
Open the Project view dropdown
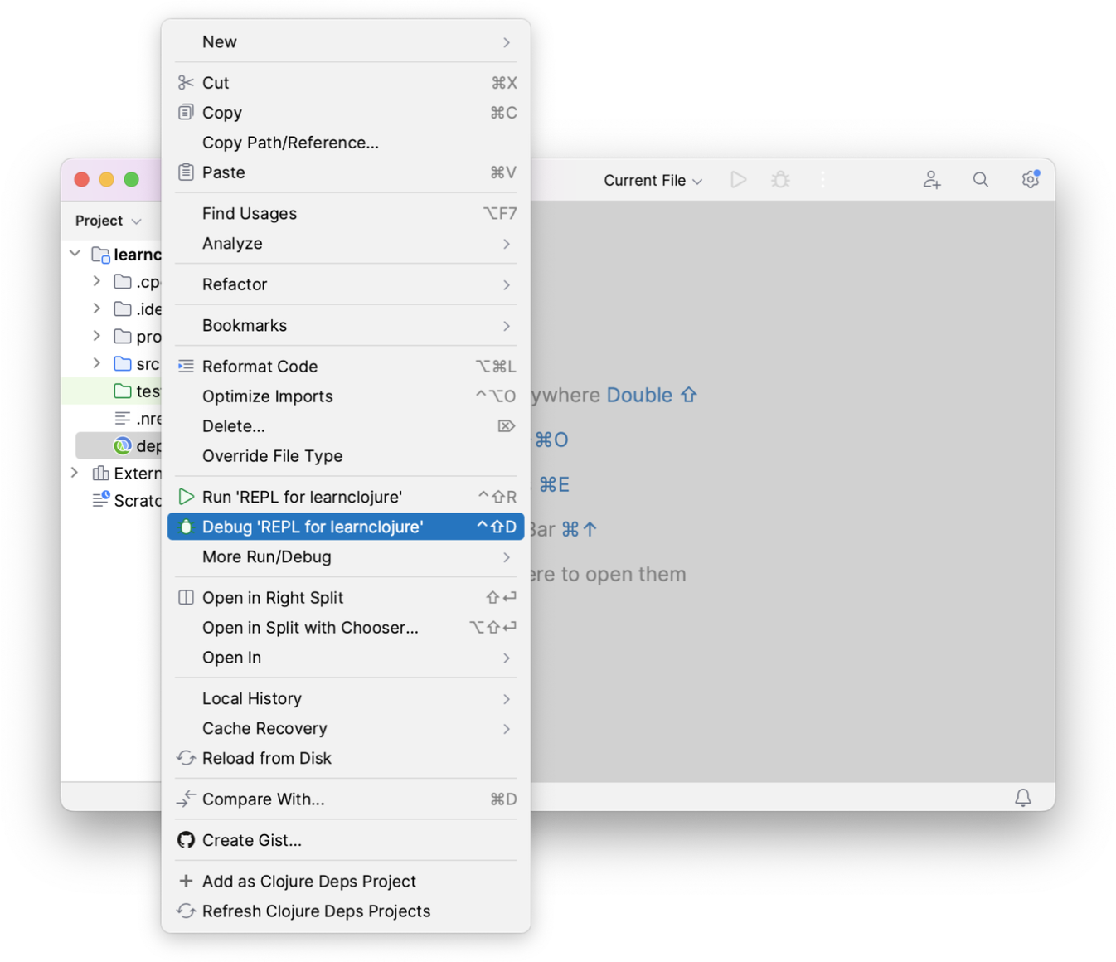click(x=108, y=221)
